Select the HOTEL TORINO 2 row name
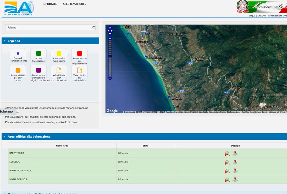Image resolution: width=287 pixels, height=194 pixels. pyautogui.click(x=18, y=179)
